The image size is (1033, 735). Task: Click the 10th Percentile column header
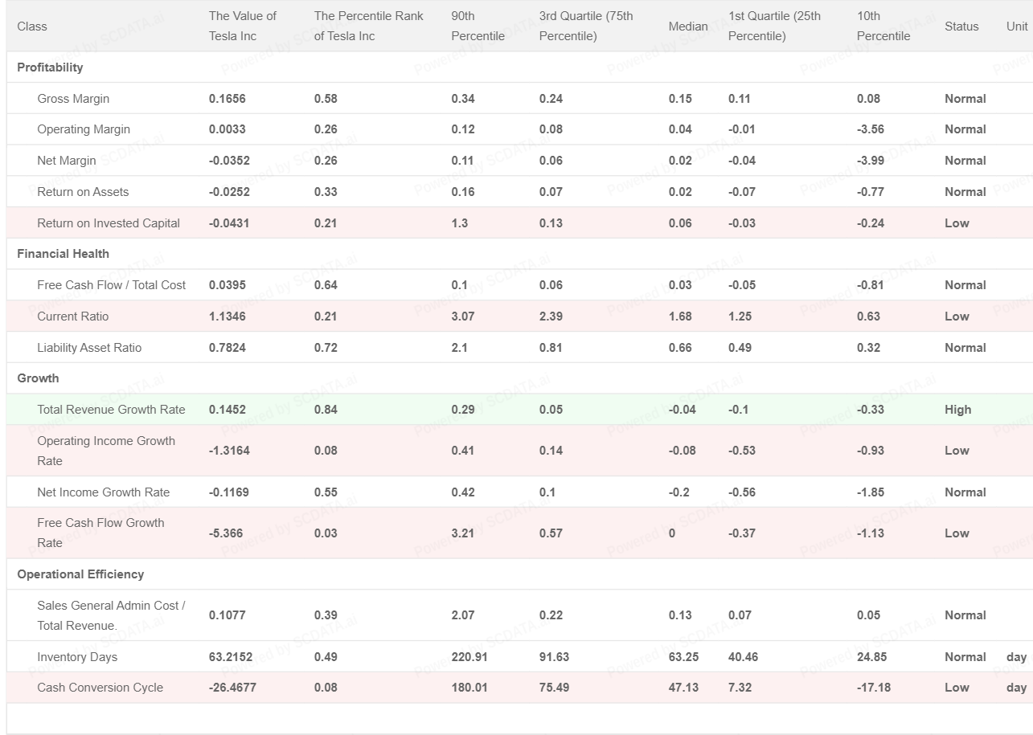pos(883,26)
